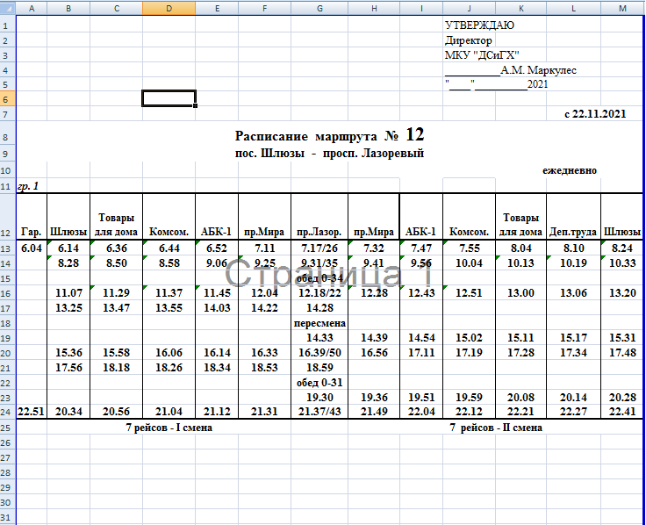The width and height of the screenshot is (646, 525).
Task: Select column D header
Action: pyautogui.click(x=169, y=8)
